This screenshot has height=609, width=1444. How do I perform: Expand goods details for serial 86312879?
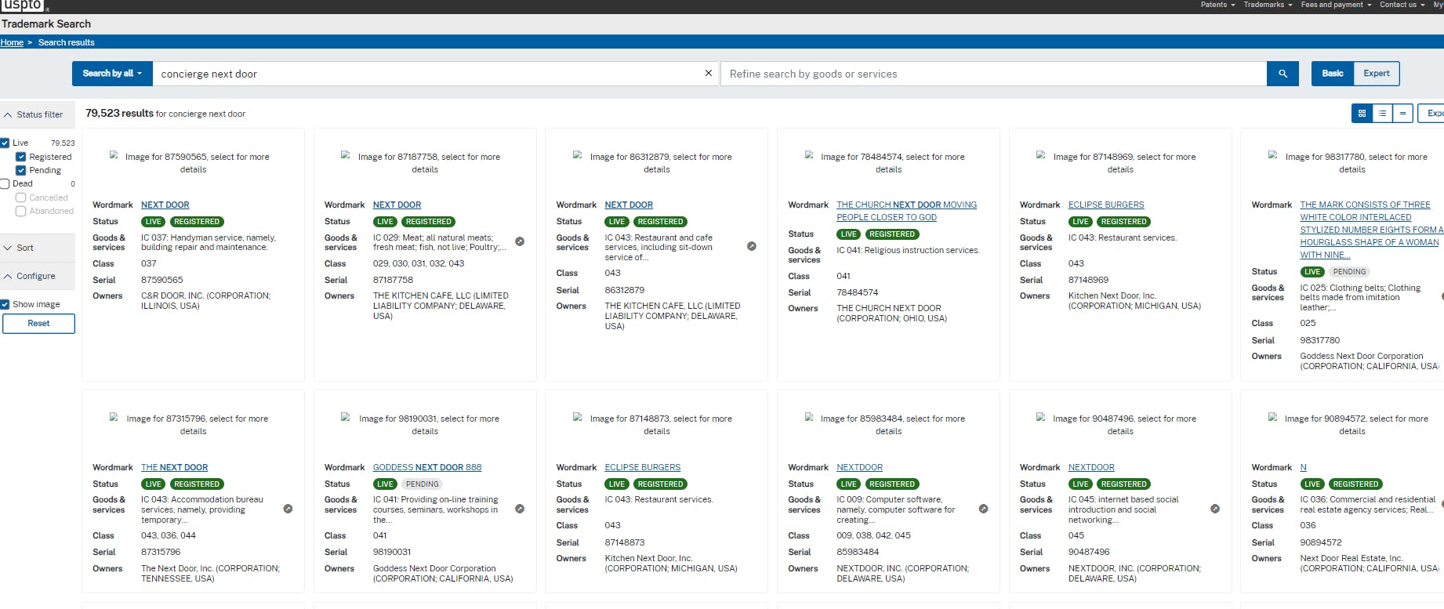[752, 246]
